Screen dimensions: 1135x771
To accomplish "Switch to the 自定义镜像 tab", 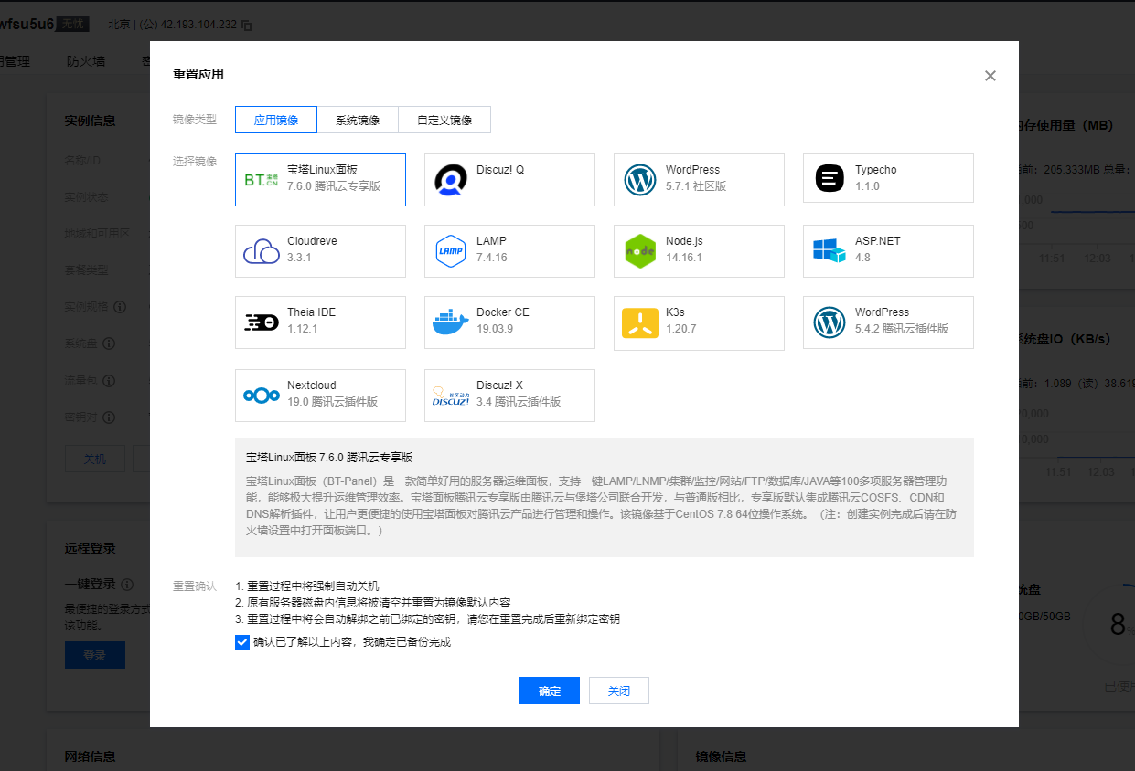I will click(444, 120).
